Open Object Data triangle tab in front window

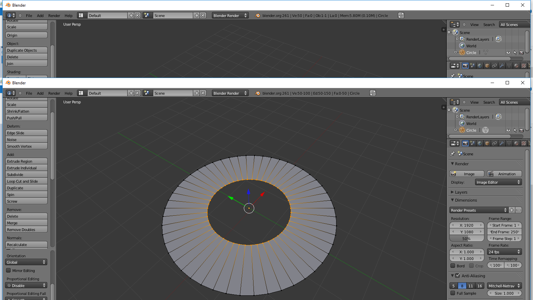coord(509,143)
